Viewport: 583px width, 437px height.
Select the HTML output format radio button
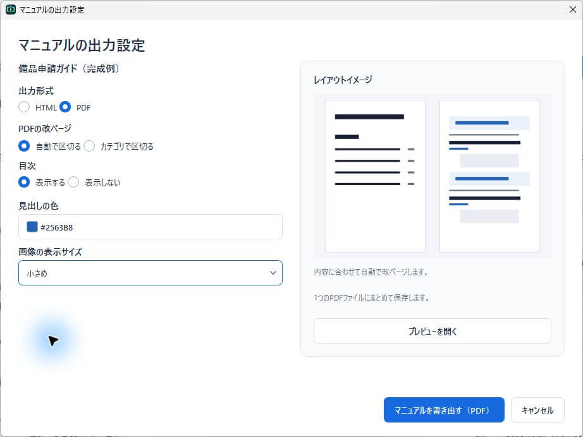point(24,107)
